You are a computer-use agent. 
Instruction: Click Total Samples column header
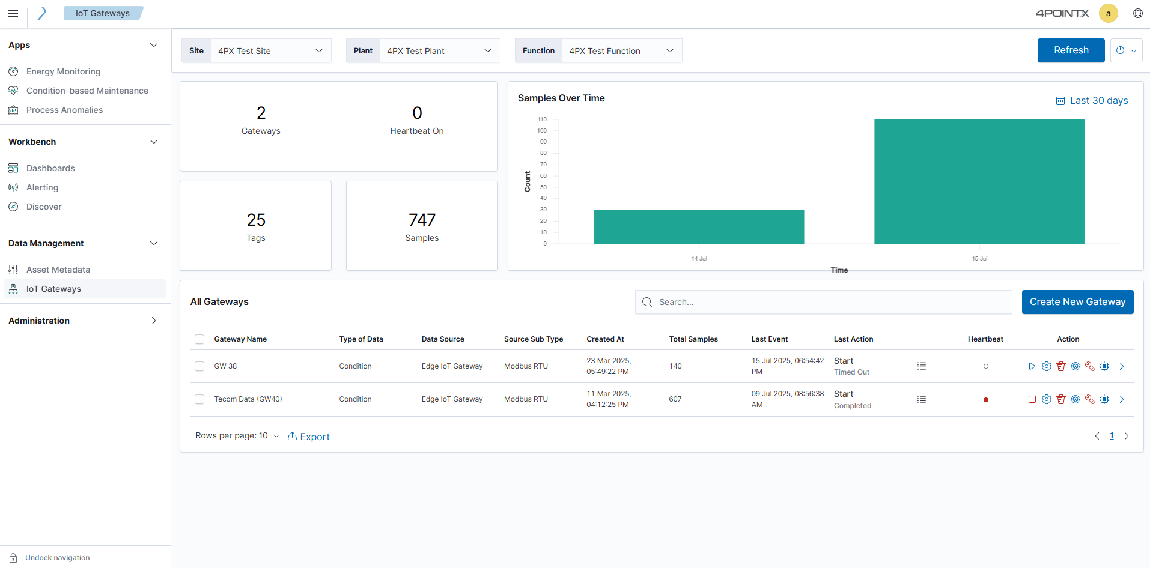coord(693,339)
